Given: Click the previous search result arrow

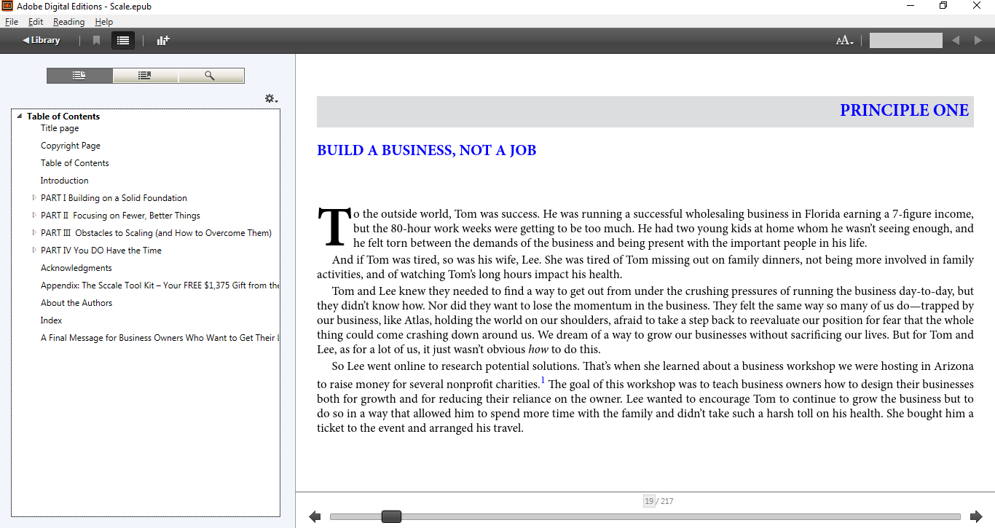Looking at the screenshot, I should pyautogui.click(x=956, y=40).
